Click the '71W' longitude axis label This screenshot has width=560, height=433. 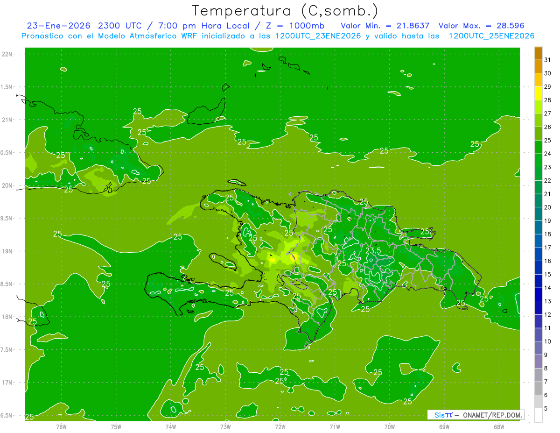pos(335,426)
